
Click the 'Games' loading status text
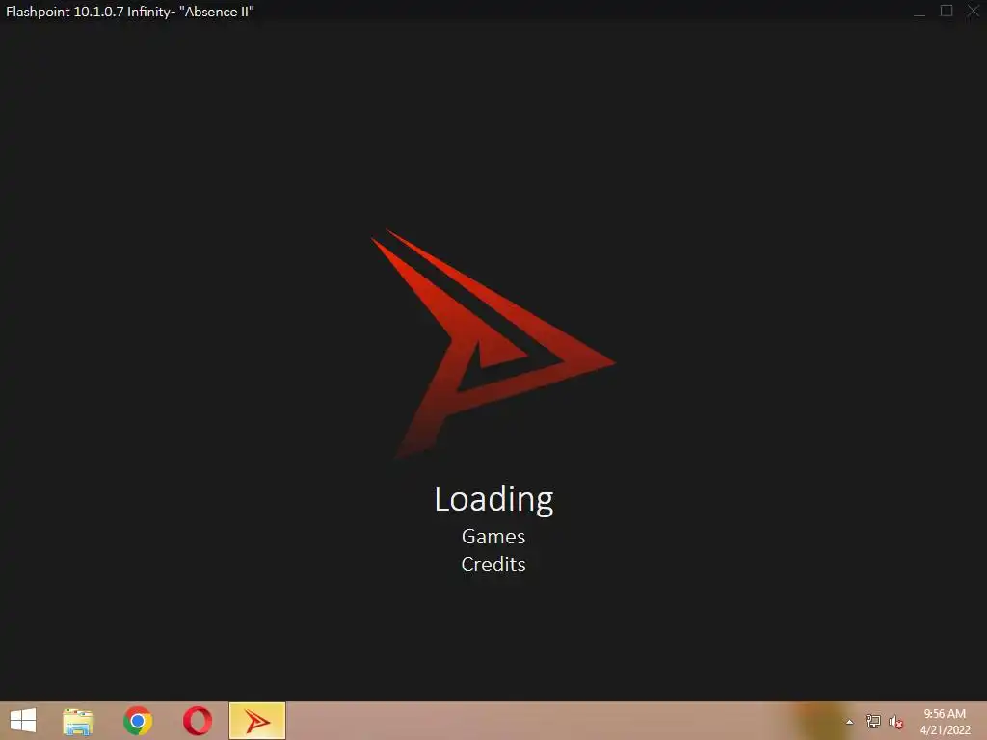(493, 536)
